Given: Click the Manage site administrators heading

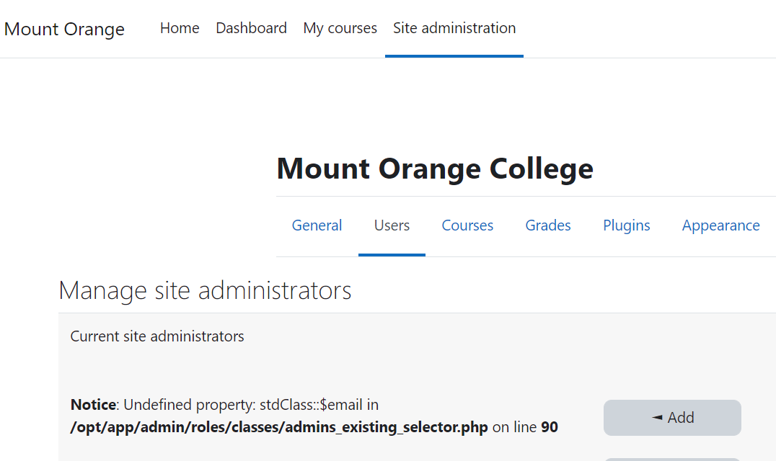Looking at the screenshot, I should point(205,290).
